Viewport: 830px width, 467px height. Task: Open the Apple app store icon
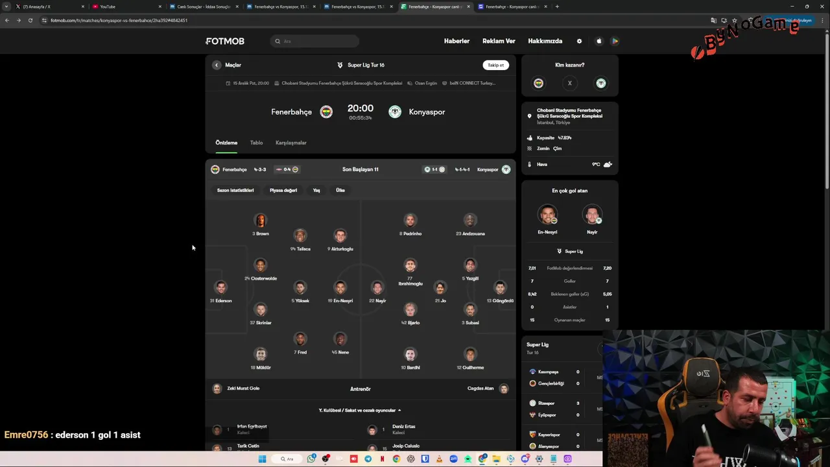pyautogui.click(x=599, y=41)
